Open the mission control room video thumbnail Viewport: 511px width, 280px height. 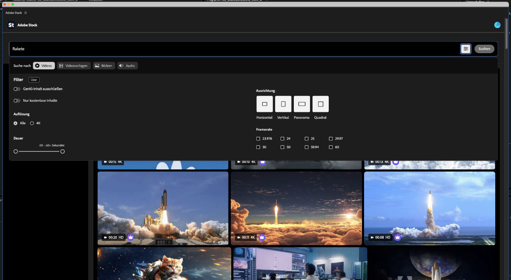pyautogui.click(x=300, y=263)
